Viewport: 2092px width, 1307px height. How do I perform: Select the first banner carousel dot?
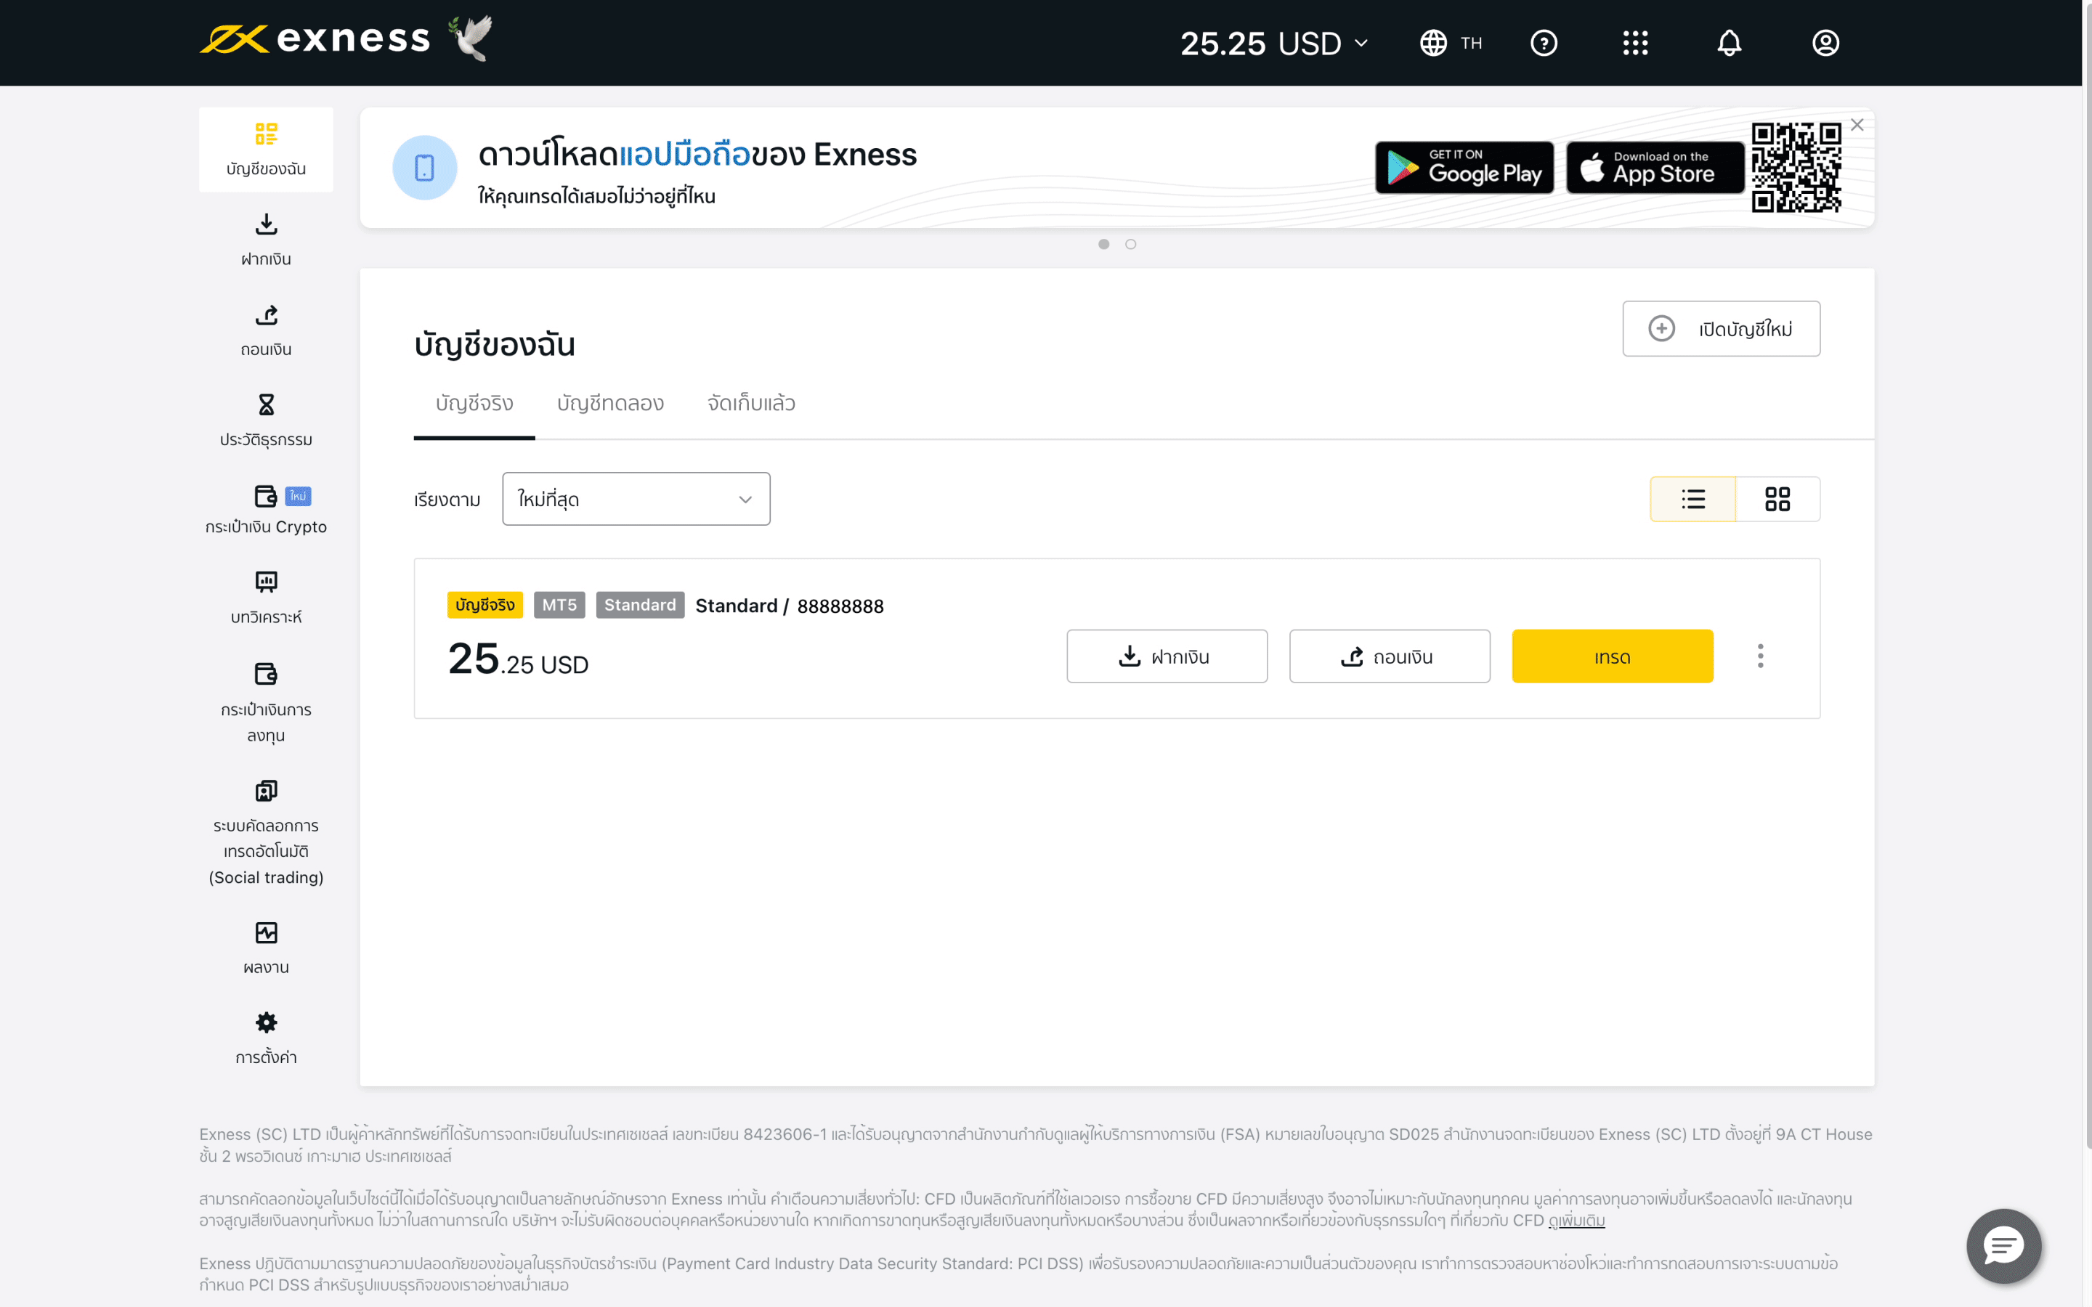pos(1104,245)
